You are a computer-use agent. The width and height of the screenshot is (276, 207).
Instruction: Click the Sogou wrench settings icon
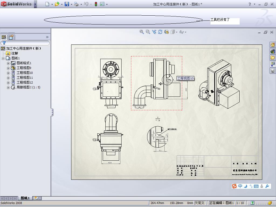click(x=267, y=186)
